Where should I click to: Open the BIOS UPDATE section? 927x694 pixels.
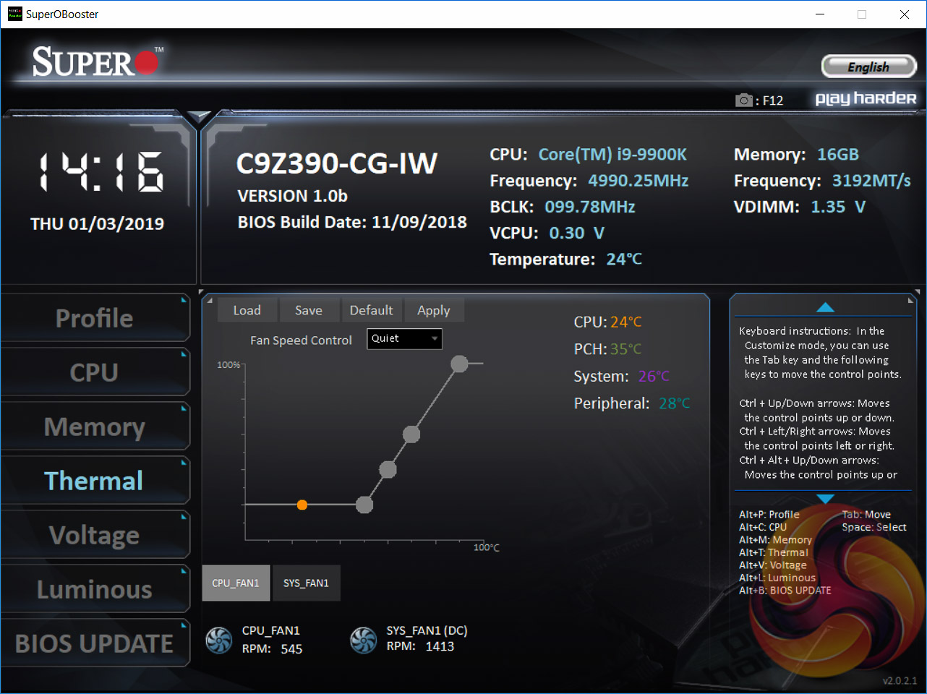pyautogui.click(x=95, y=643)
